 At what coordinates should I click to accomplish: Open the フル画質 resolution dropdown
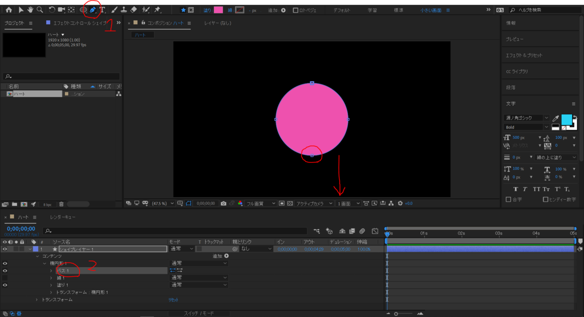(260, 203)
